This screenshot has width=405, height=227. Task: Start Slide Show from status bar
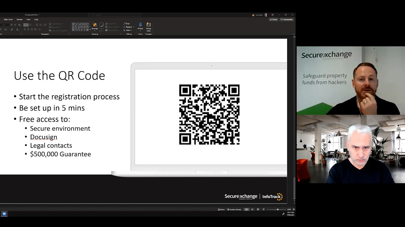[x=264, y=209]
